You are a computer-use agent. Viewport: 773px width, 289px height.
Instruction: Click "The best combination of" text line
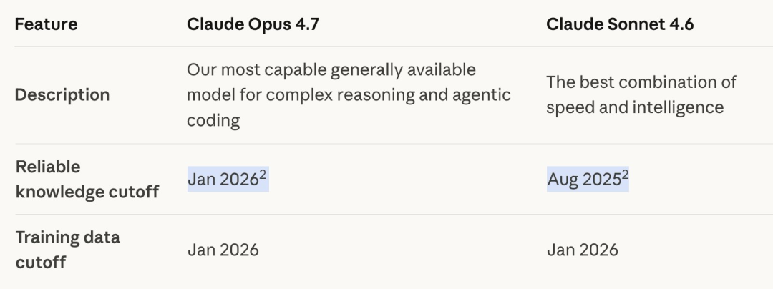pyautogui.click(x=641, y=82)
